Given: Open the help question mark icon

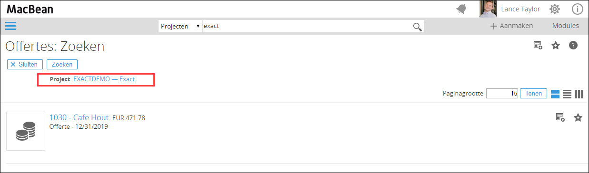Looking at the screenshot, I should click(573, 46).
